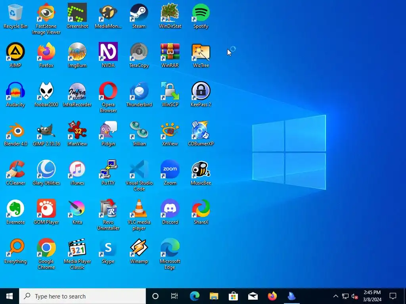Image resolution: width=406 pixels, height=304 pixels.
Task: Select the Evernote elephant icon
Action: [x=15, y=208]
